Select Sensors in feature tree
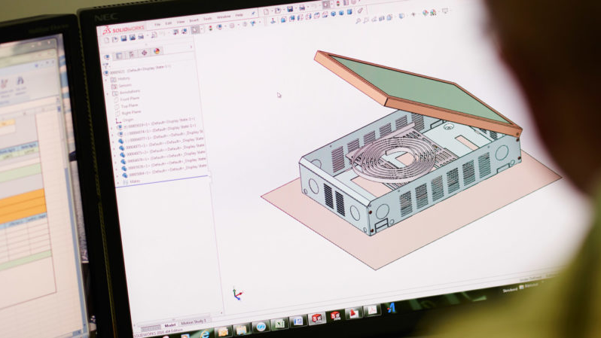This screenshot has height=338, width=601. tap(122, 86)
